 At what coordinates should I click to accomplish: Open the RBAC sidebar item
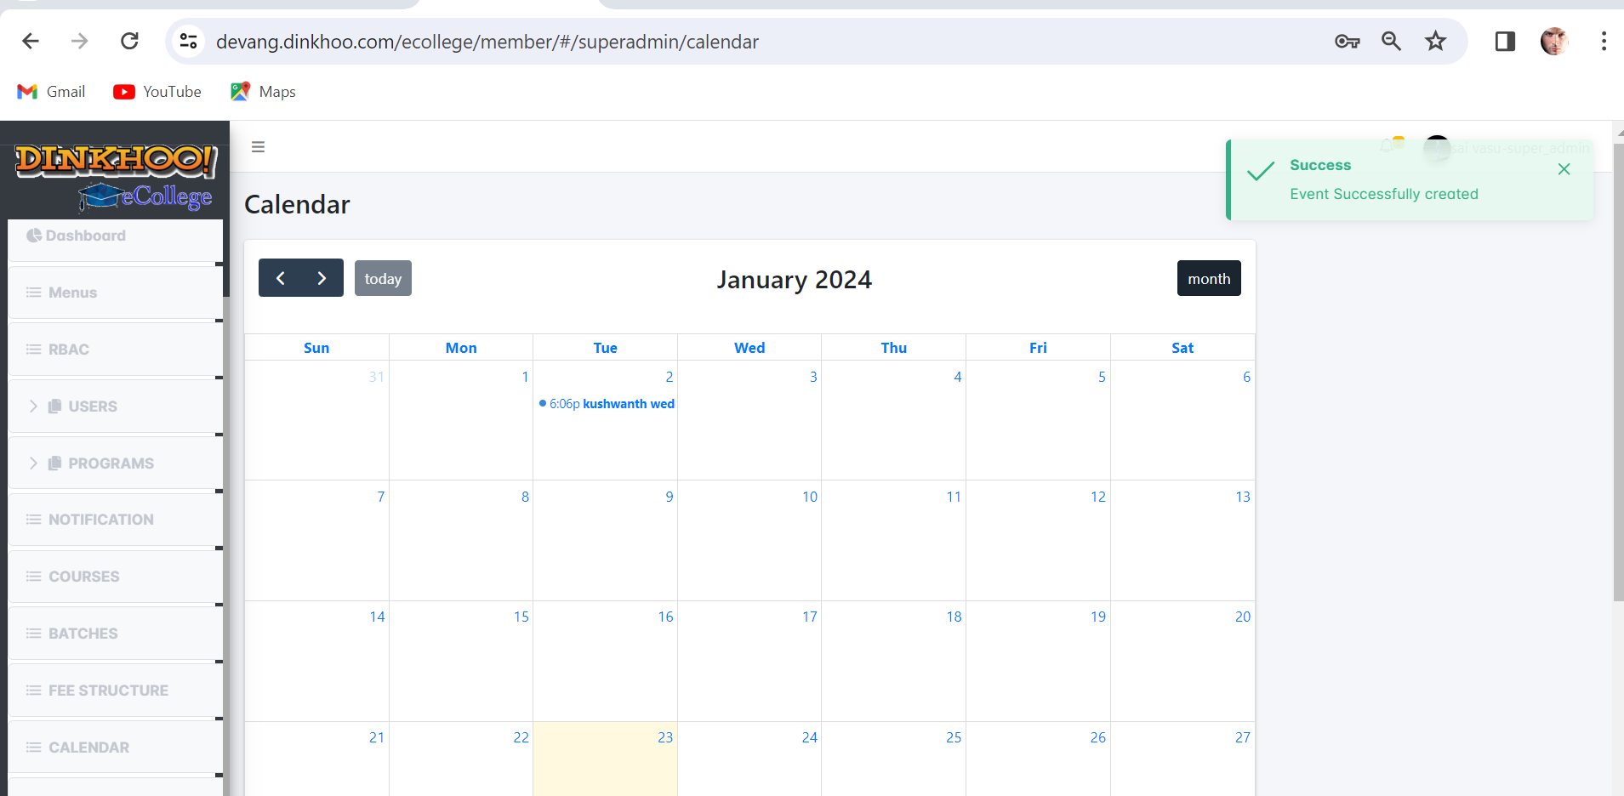pyautogui.click(x=116, y=350)
